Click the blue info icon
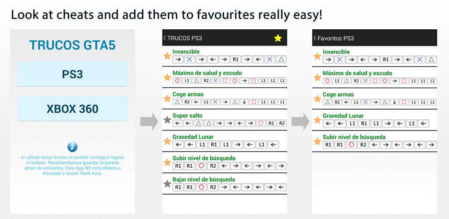449x219 pixels. (x=72, y=147)
